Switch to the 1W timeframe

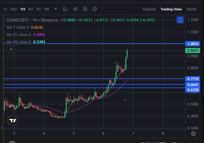click(46, 9)
